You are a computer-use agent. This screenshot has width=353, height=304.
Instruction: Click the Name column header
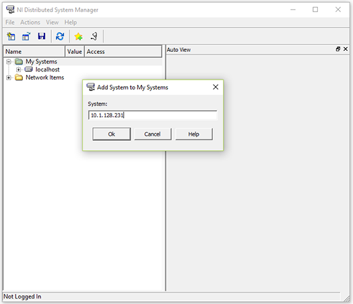34,52
